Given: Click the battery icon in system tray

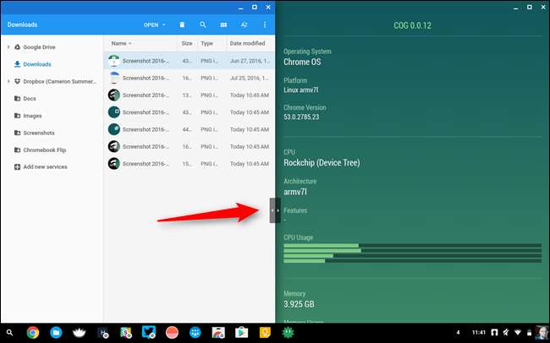Looking at the screenshot, I should 529,333.
